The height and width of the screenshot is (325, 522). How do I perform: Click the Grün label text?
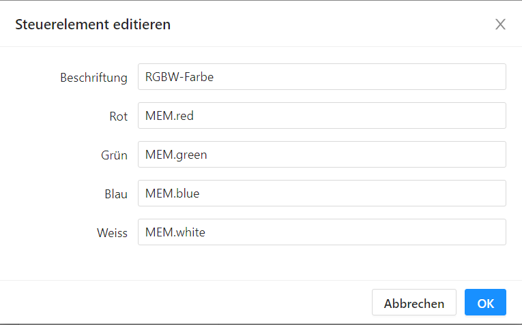pos(114,155)
